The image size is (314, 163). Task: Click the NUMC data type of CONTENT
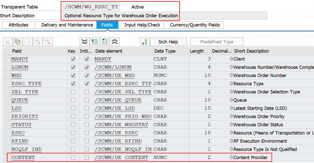pos(160,157)
